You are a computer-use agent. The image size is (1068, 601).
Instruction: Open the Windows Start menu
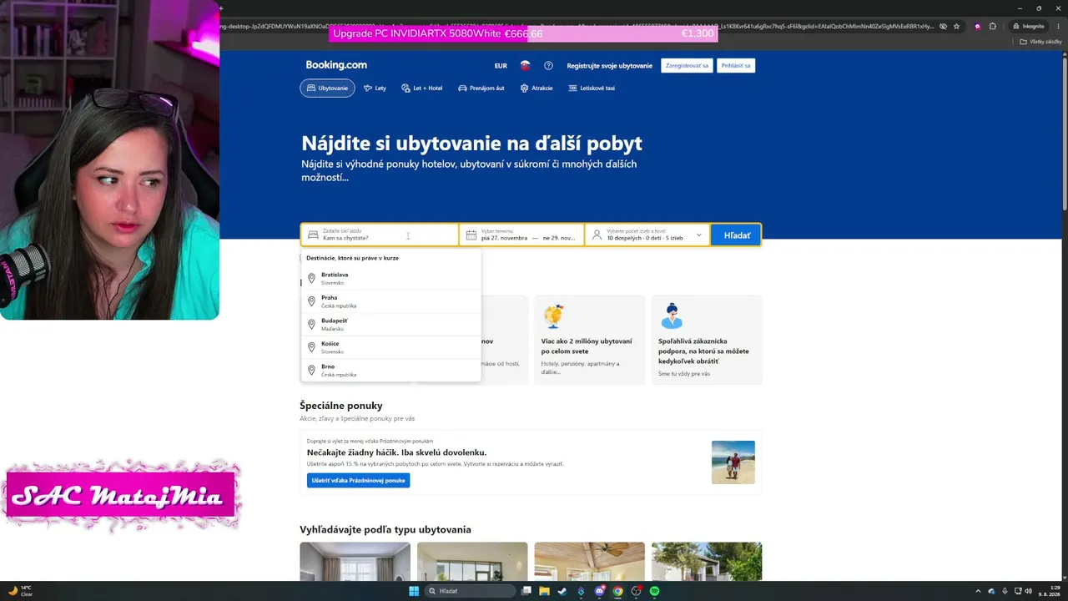click(x=414, y=591)
